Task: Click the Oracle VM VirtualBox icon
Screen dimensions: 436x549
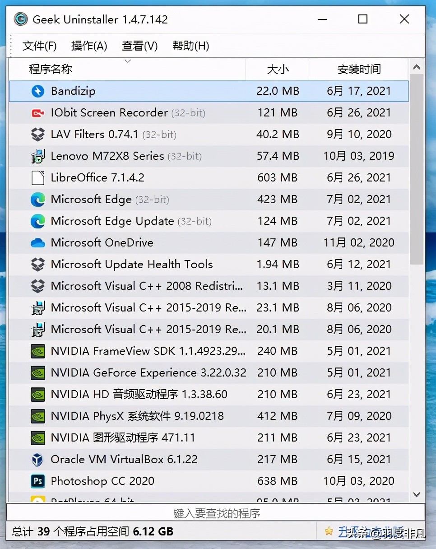Action: point(38,460)
